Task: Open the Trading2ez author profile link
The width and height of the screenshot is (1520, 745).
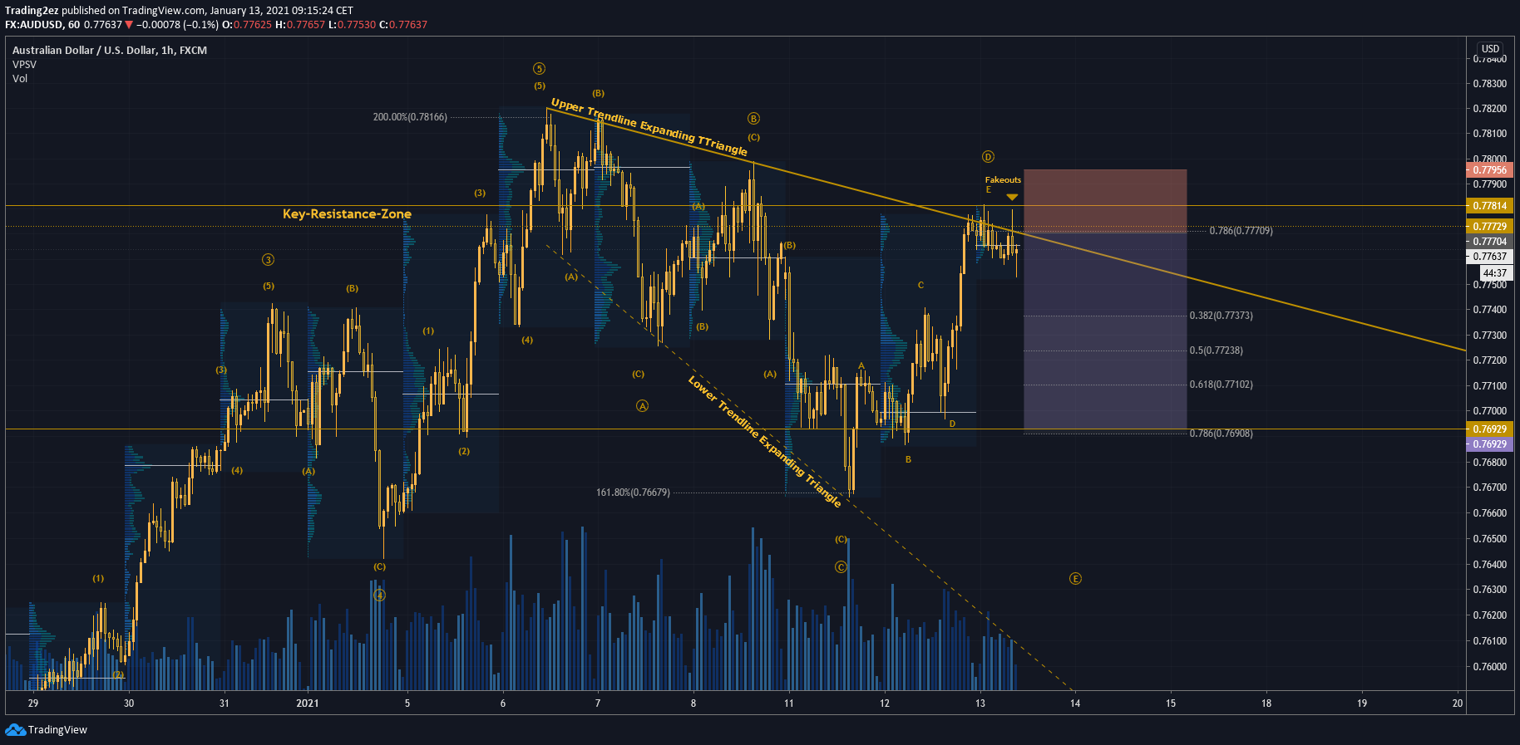Action: click(x=32, y=11)
